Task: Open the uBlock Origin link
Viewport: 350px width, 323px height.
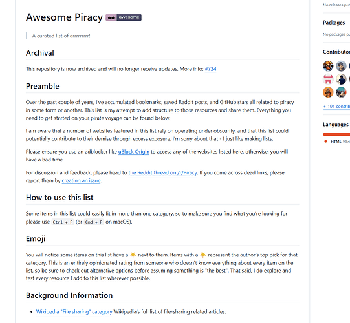Action: [134, 152]
